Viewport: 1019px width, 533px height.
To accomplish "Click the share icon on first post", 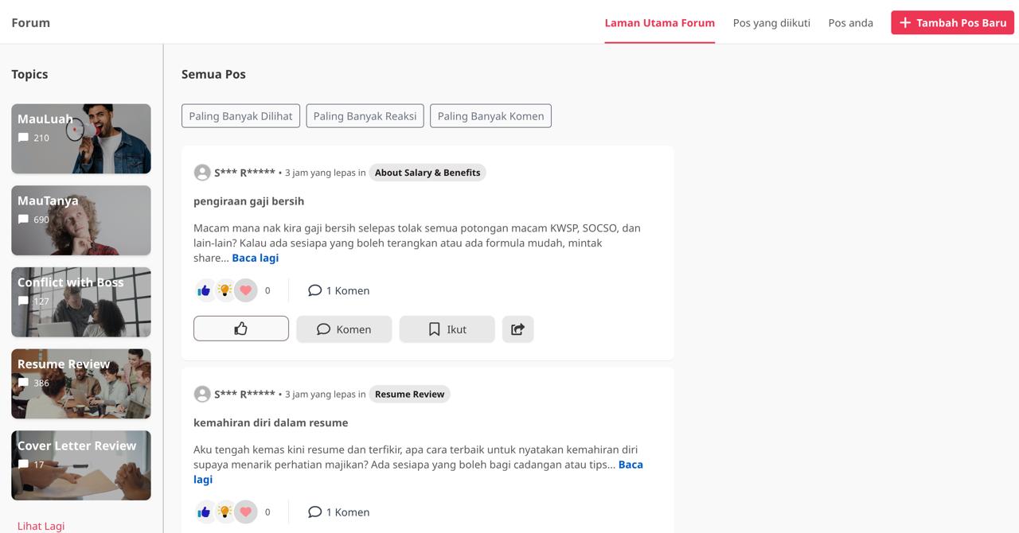I will [x=517, y=329].
